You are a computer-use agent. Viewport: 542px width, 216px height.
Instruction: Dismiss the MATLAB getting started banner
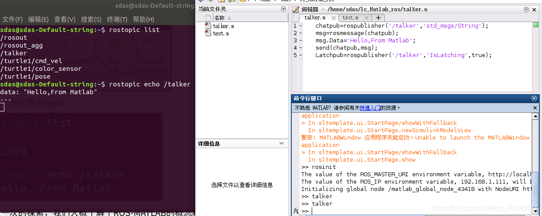535,108
